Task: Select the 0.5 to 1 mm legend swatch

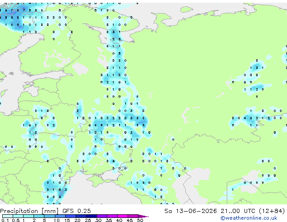Action: (18, 216)
